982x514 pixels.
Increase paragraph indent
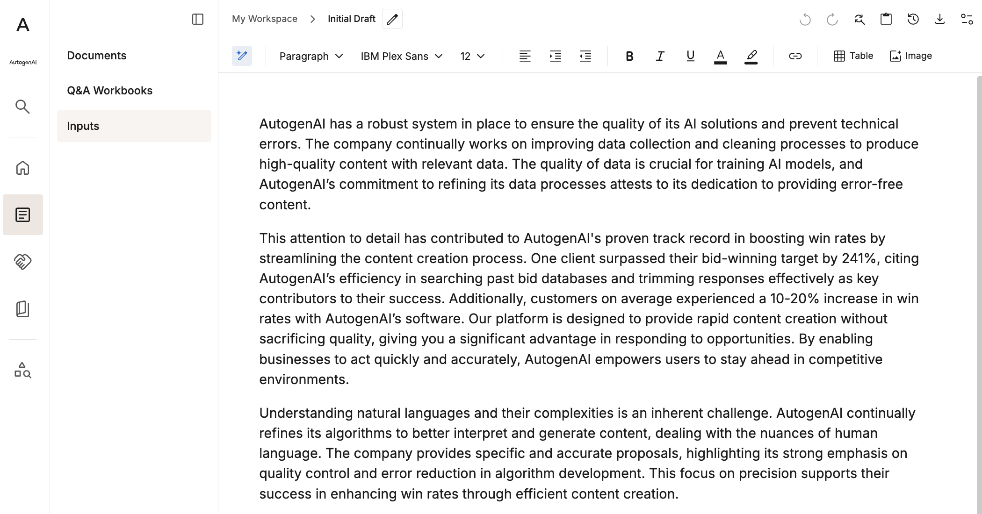pos(556,56)
